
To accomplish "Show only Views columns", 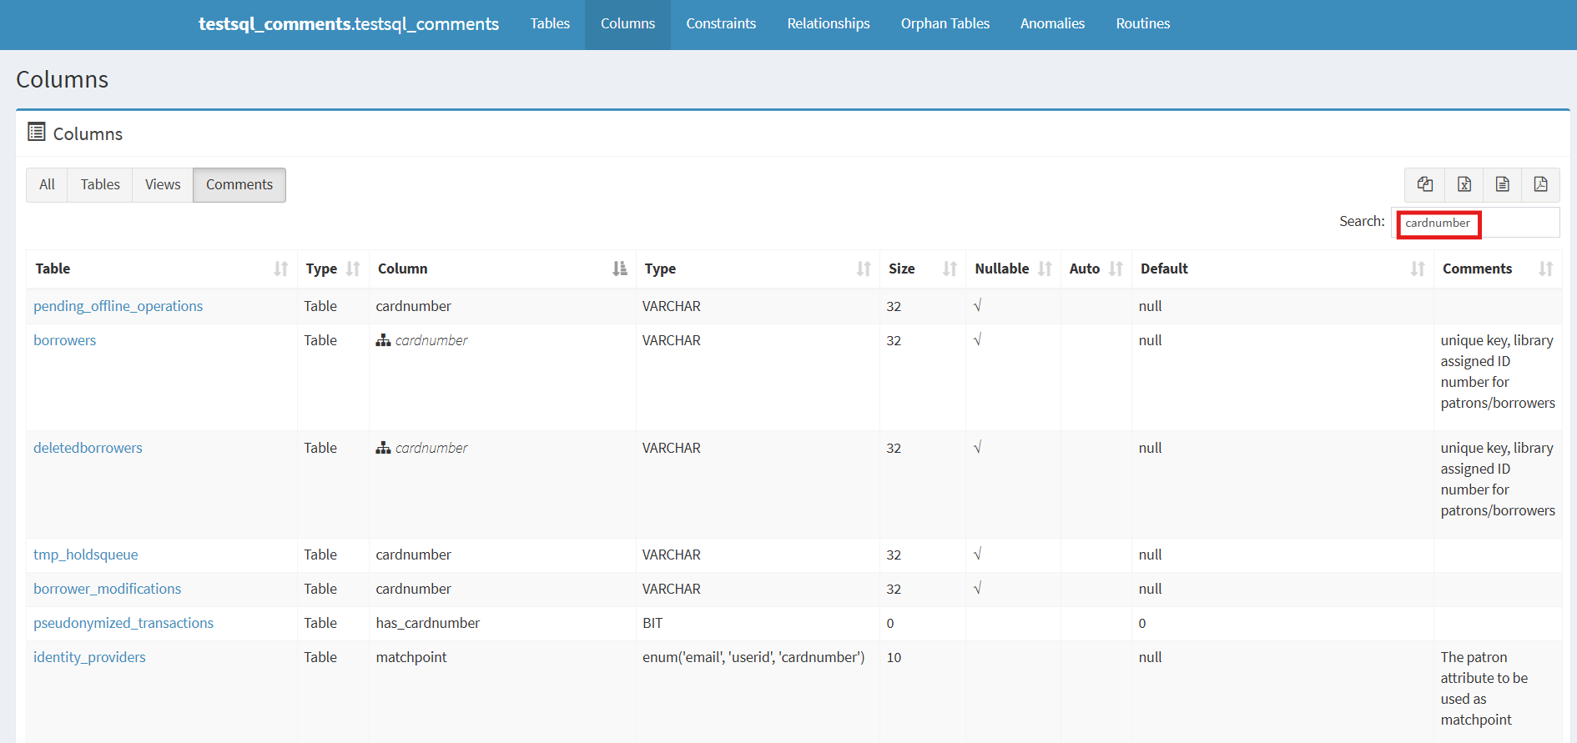I will (163, 185).
